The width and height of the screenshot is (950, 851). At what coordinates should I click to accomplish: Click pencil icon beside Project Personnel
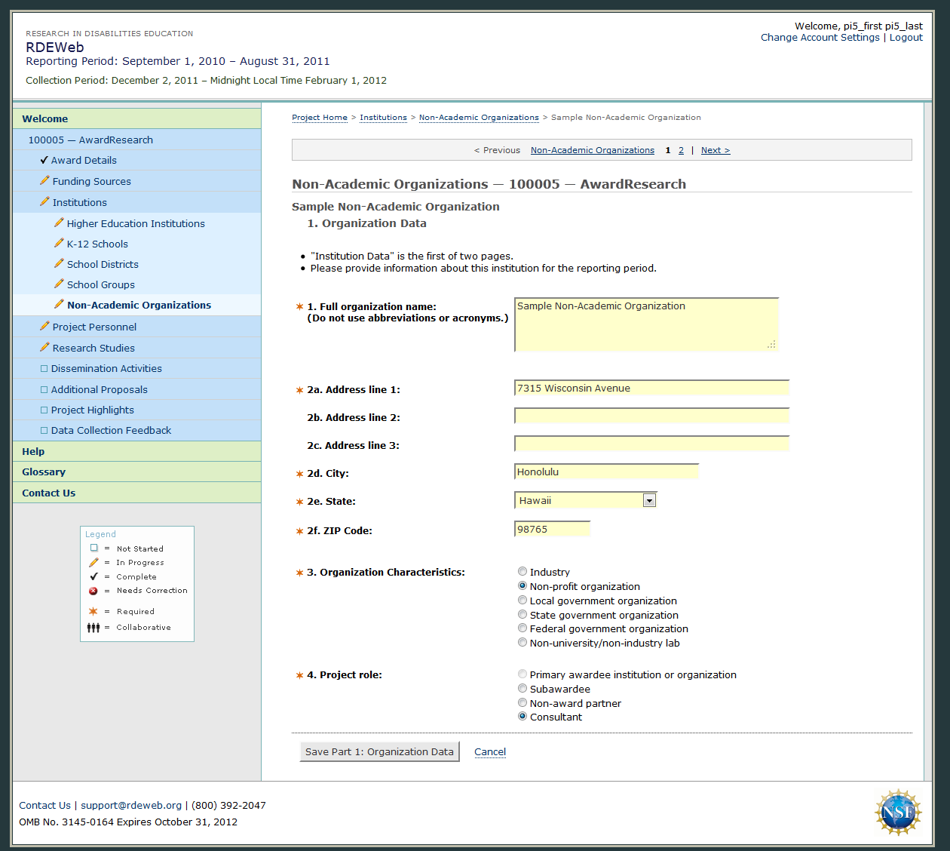click(44, 327)
